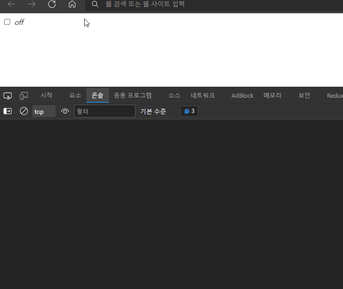
Task: Open live expression eye icon
Action: click(65, 111)
